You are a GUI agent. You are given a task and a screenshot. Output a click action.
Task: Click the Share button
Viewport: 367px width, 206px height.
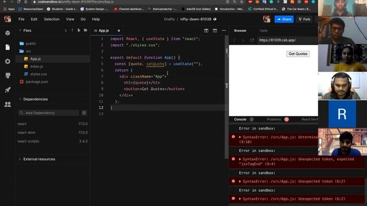284,19
